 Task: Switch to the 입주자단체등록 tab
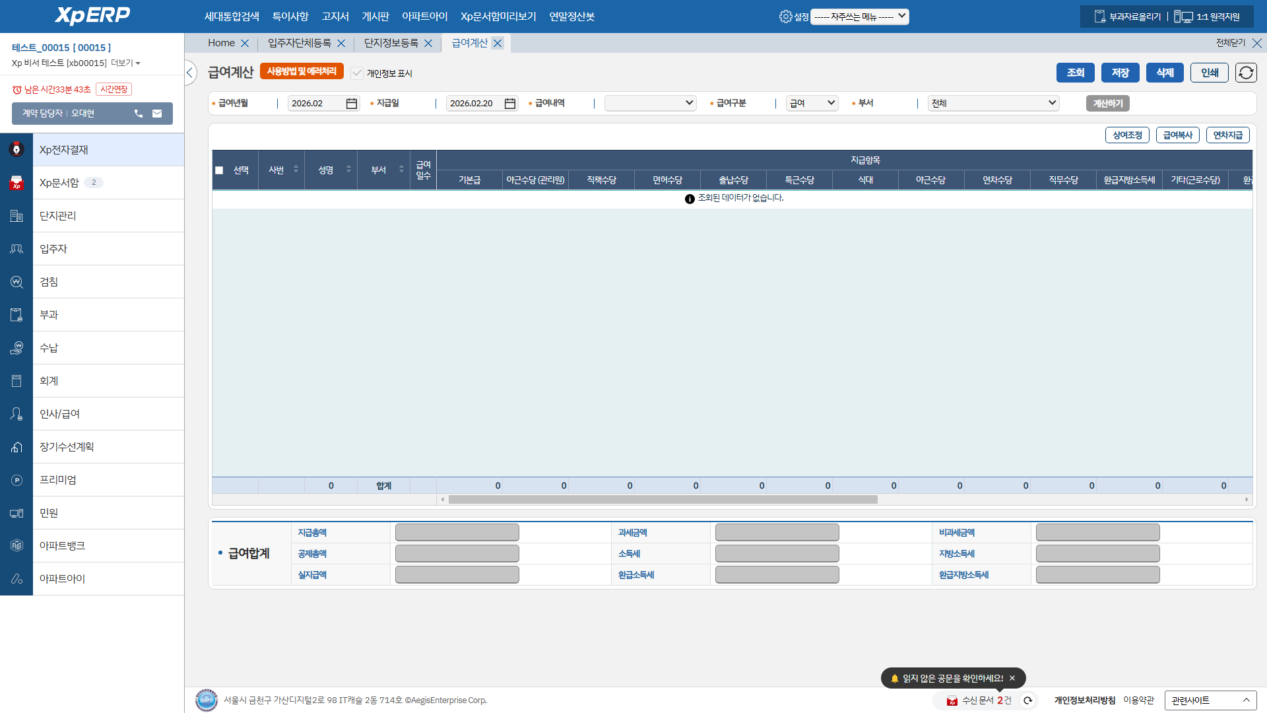click(x=299, y=43)
